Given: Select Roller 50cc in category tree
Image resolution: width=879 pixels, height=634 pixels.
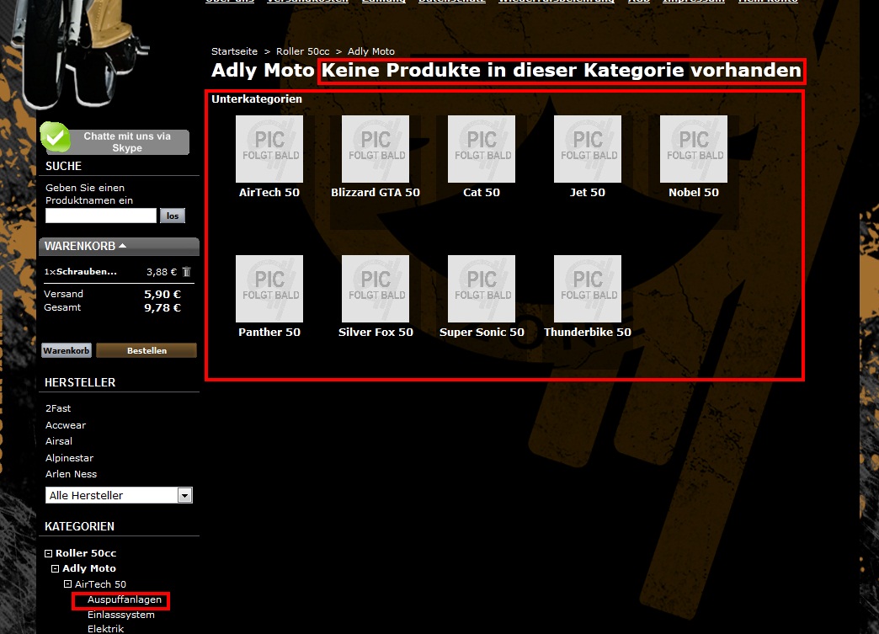Looking at the screenshot, I should [86, 553].
